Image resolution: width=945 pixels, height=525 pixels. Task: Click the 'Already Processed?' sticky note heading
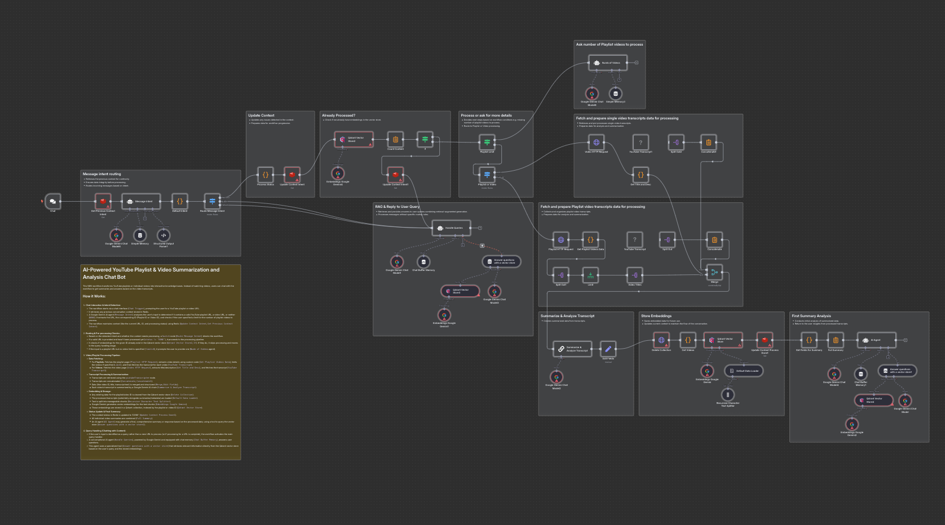[339, 115]
